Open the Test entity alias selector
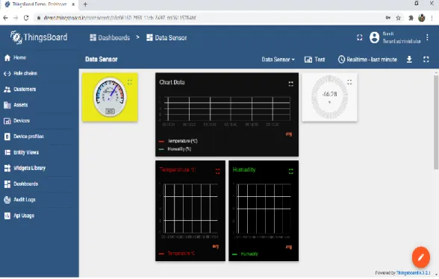The image size is (439, 279). [x=315, y=60]
